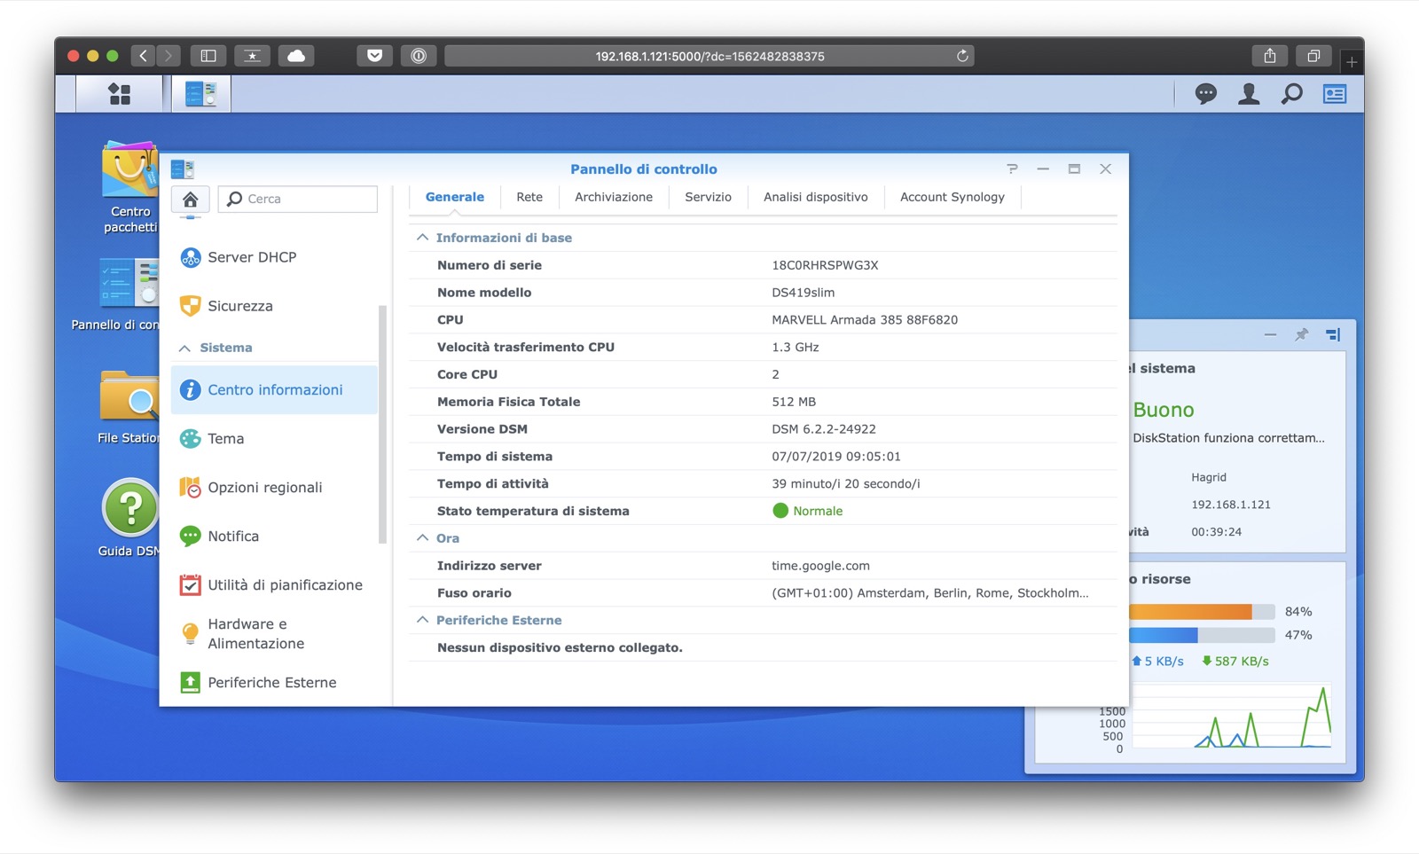Open the DSM main menu grid icon
The image size is (1419, 854).
pyautogui.click(x=119, y=93)
